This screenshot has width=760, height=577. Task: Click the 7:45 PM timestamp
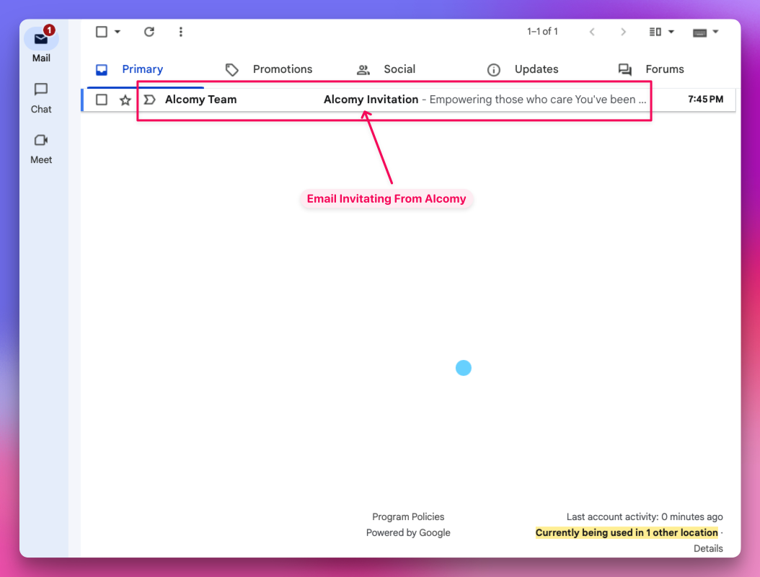point(705,100)
